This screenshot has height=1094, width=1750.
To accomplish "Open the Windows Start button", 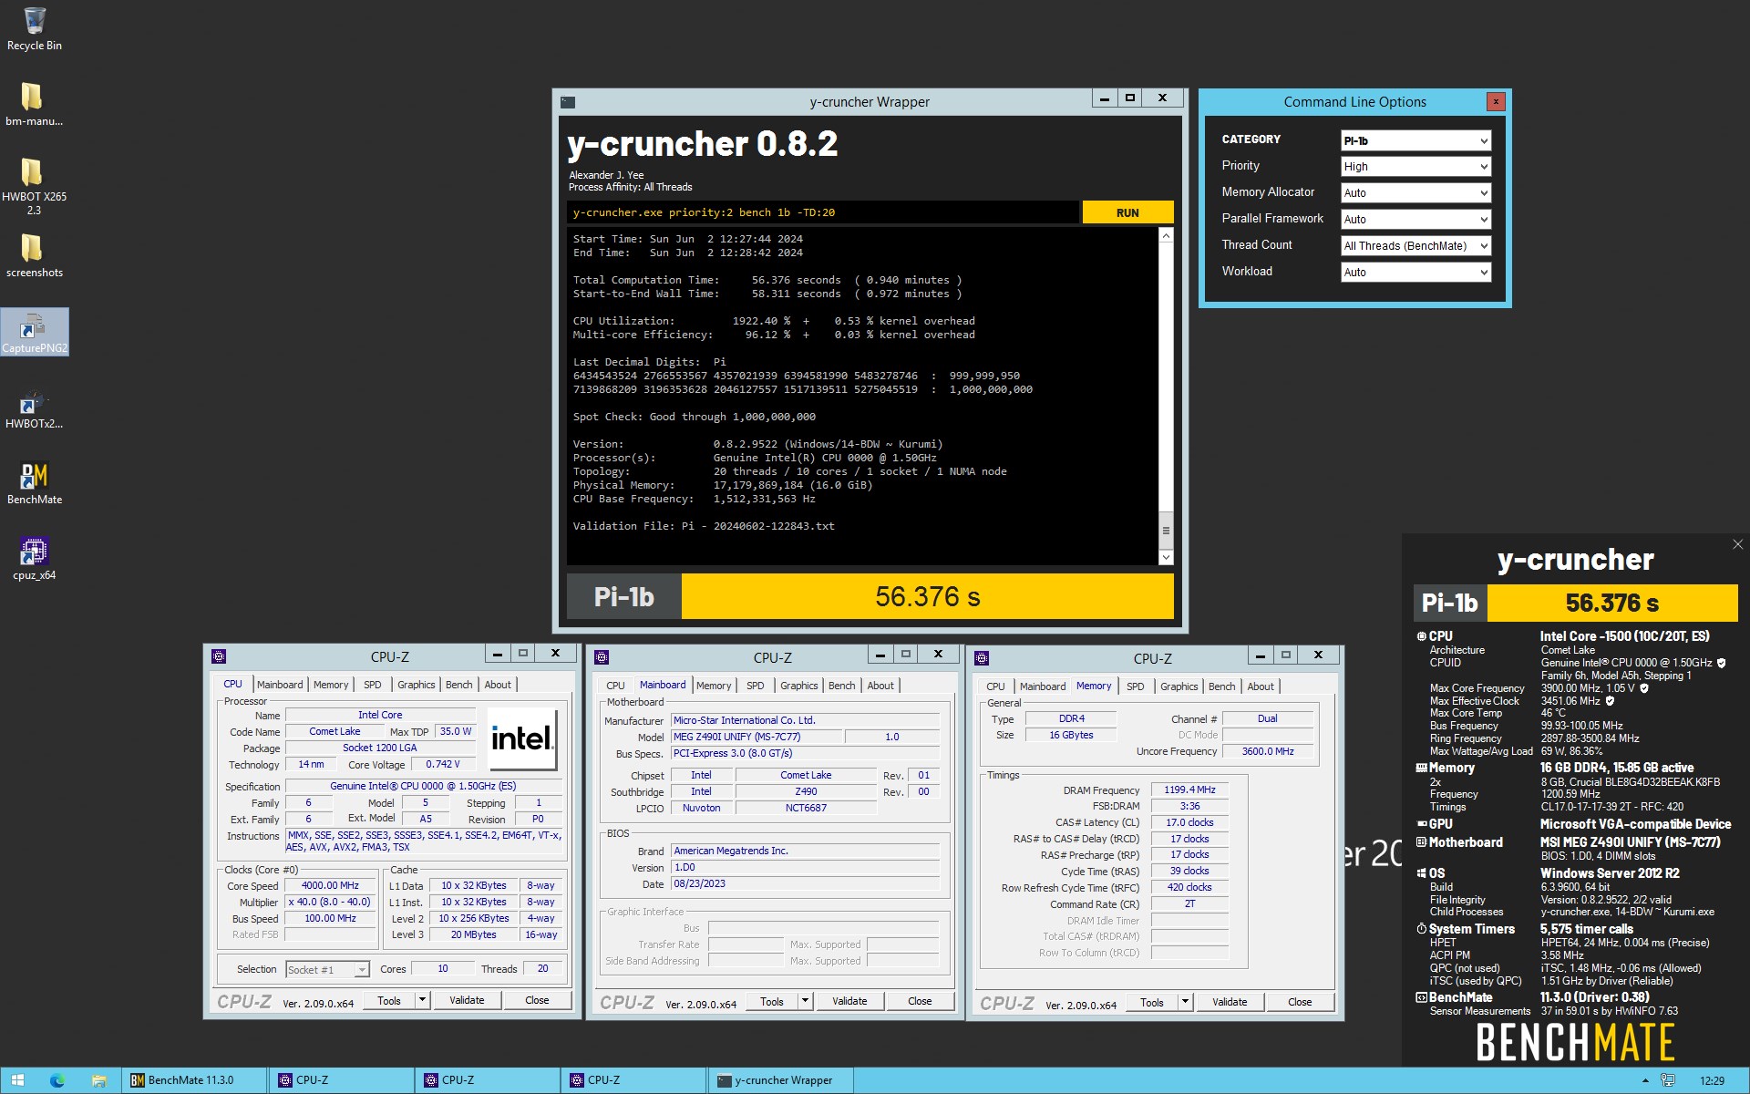I will 17,1080.
